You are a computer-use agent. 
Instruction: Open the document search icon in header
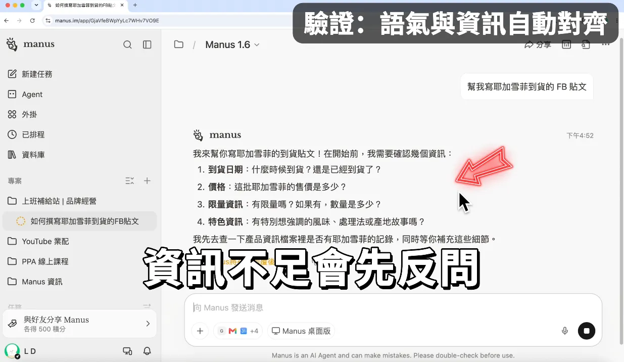tap(586, 45)
